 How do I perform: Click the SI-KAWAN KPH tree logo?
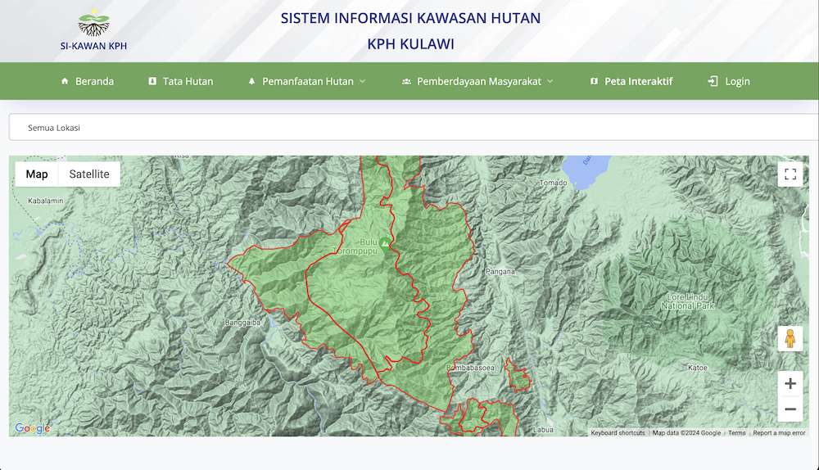(93, 25)
